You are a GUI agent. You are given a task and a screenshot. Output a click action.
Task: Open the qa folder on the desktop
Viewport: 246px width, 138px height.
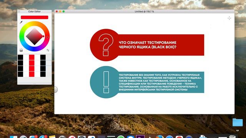238,122
